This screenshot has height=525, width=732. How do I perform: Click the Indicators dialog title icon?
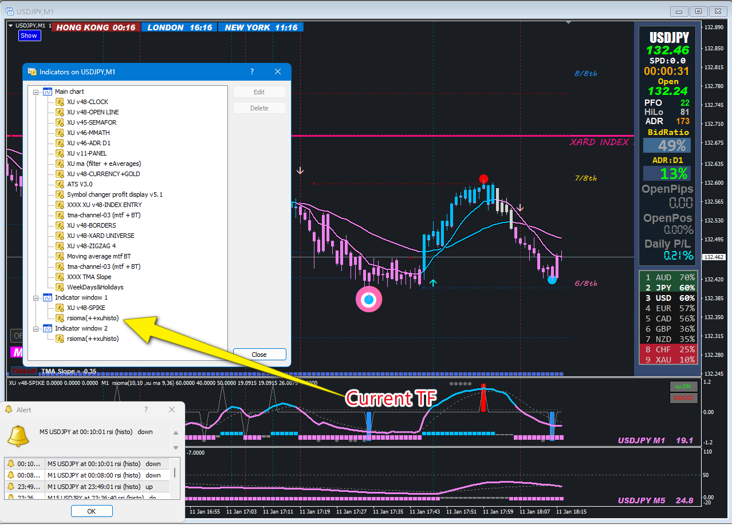33,72
